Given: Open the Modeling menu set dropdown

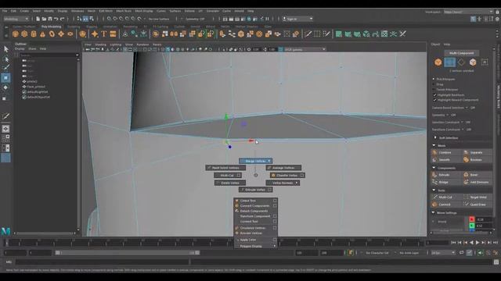Looking at the screenshot, I should 16,19.
